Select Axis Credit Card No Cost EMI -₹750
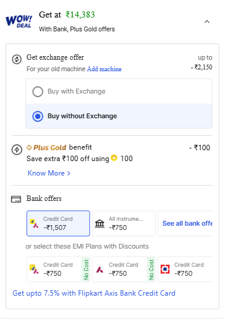 [x=124, y=269]
